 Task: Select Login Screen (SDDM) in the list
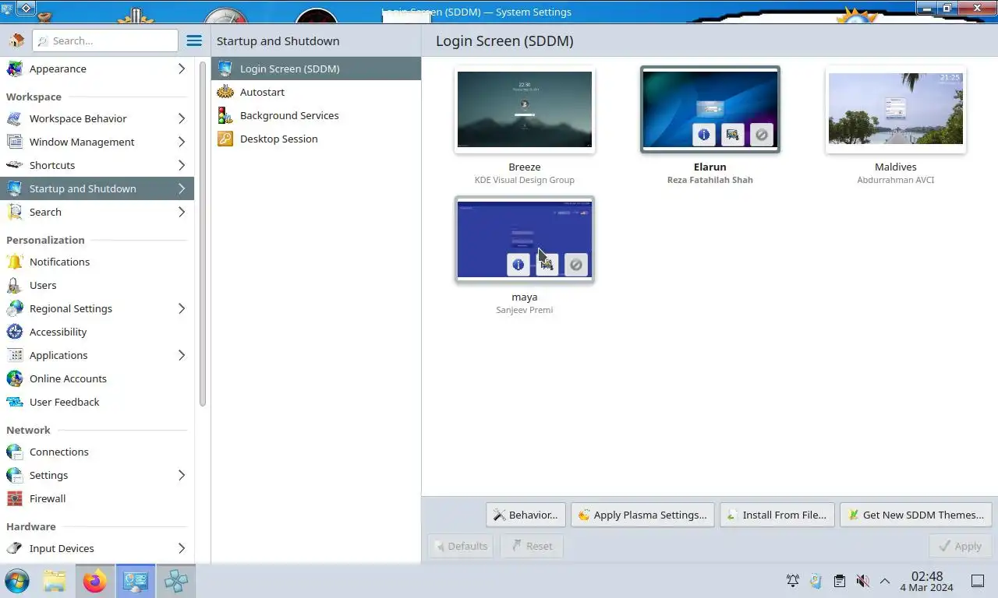pos(316,69)
